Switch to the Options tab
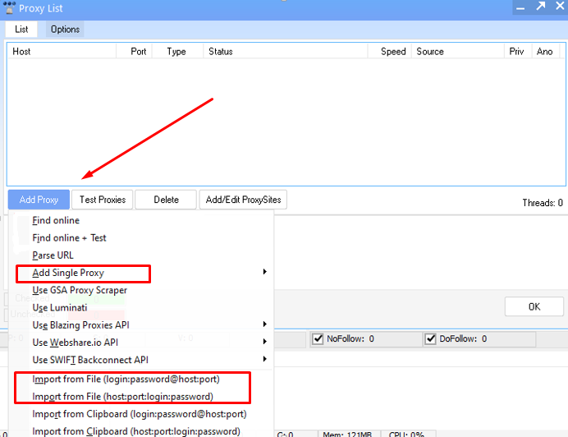The image size is (568, 437). coord(65,30)
